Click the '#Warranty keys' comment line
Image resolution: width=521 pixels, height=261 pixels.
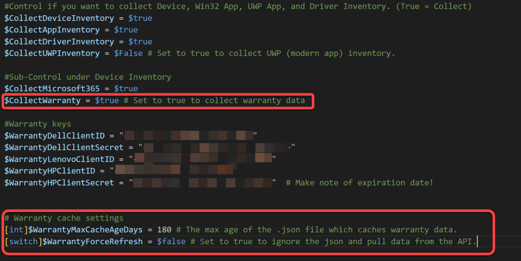click(38, 124)
